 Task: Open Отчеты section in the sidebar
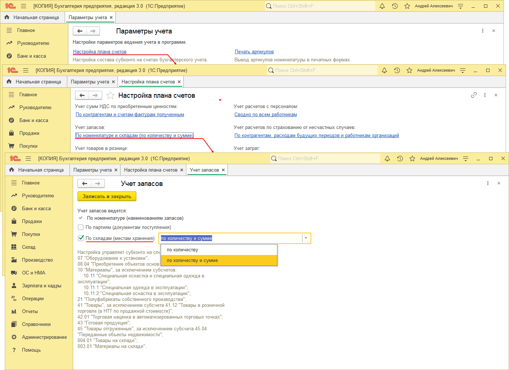(30, 311)
